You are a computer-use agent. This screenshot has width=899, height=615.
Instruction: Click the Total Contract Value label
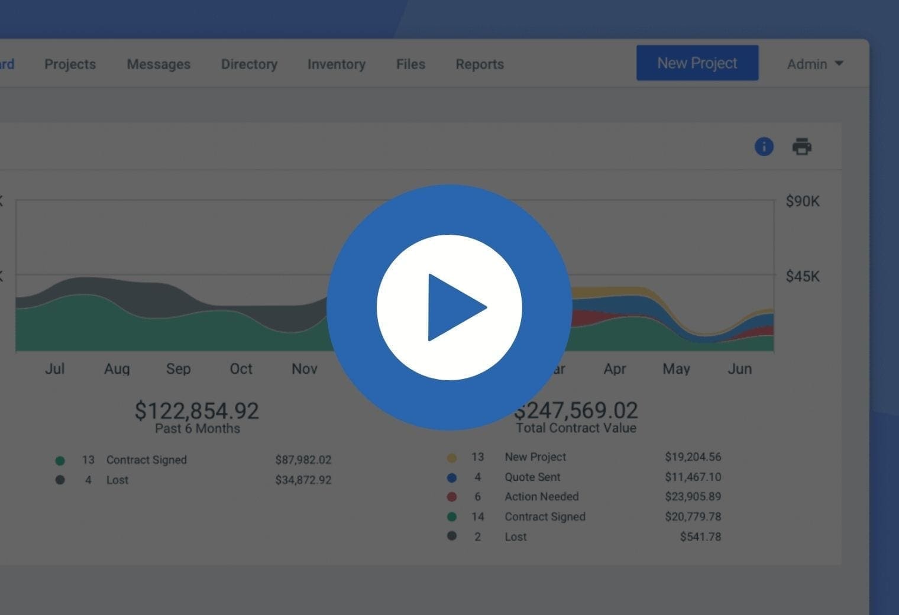(x=576, y=428)
